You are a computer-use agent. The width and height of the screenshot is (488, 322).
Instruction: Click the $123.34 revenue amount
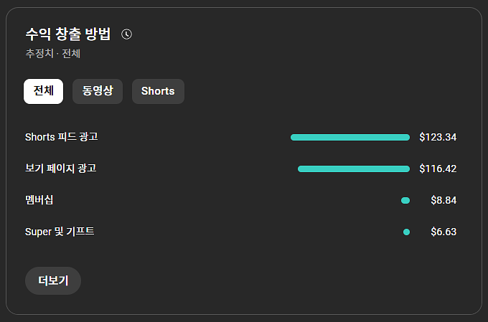click(438, 137)
